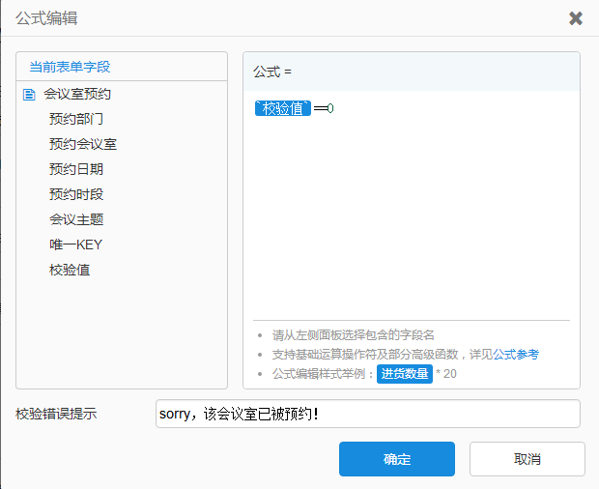Click the 唯一KEY field entry
599x489 pixels.
coord(75,245)
